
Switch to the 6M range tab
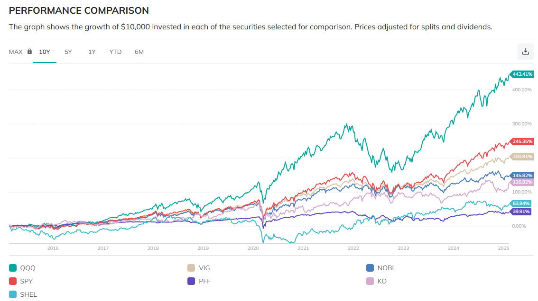pos(139,52)
